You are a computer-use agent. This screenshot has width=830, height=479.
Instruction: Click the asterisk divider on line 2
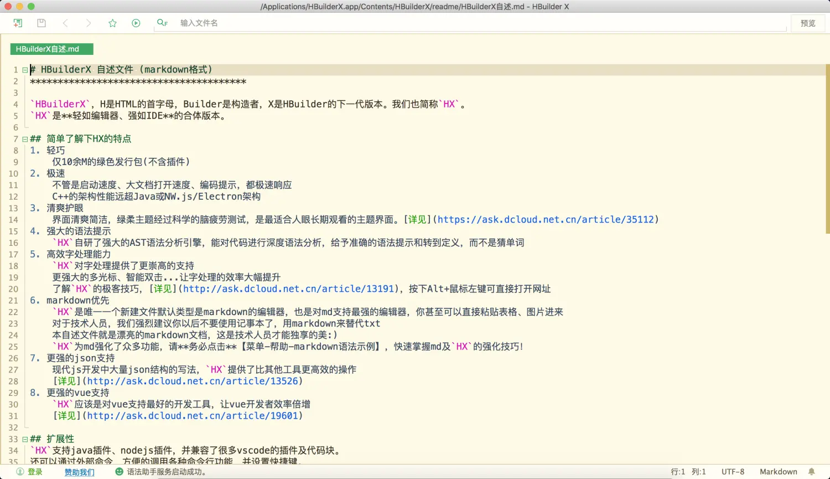pos(138,81)
